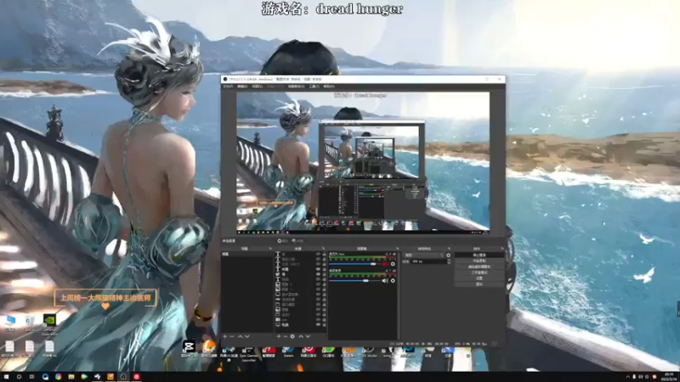Image resolution: width=680 pixels, height=382 pixels.
Task: Click the Exit button in Controls dock
Action: pos(479,284)
